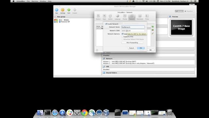This screenshot has width=209, height=118.
Task: Open the Trash in the dock
Action: (169, 112)
